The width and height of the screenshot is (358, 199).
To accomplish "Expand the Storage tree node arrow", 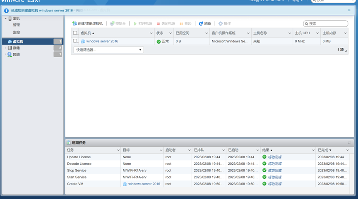I will coord(6,48).
